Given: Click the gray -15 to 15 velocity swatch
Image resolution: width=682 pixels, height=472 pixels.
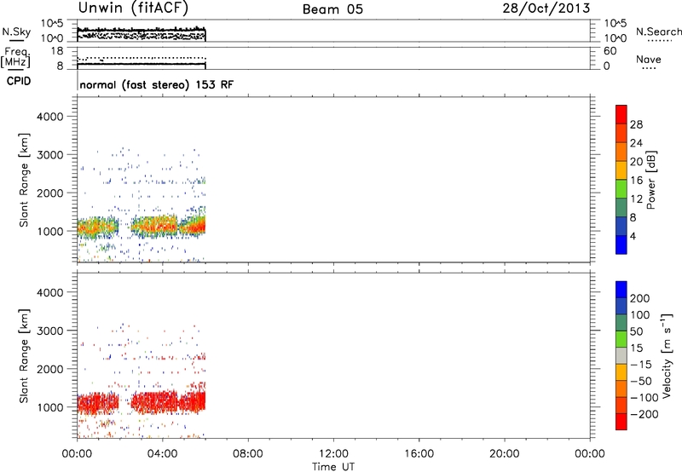Looking at the screenshot, I should pyautogui.click(x=621, y=356).
